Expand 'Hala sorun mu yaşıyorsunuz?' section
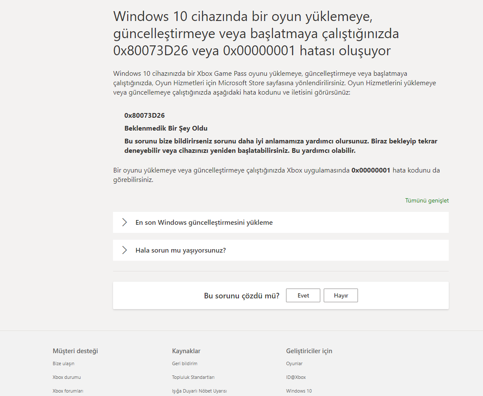 pyautogui.click(x=280, y=250)
